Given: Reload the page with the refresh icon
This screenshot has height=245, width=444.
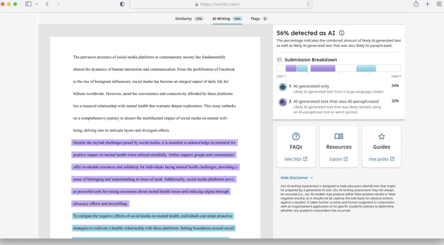Looking at the screenshot, I should pos(308,4).
